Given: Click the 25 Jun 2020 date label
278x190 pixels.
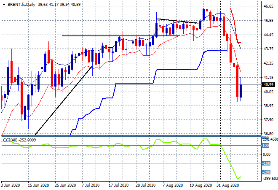Looking at the screenshot, I should [x=65, y=185].
